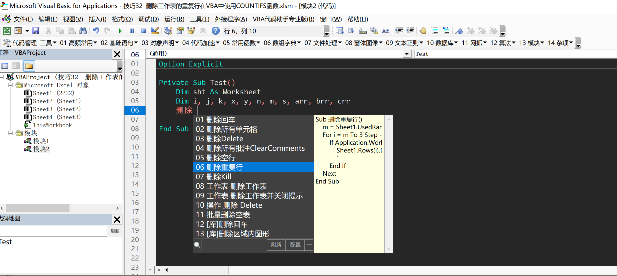Open the (通用) object dropdown
Viewport: 617px width, 276px height.
point(407,54)
